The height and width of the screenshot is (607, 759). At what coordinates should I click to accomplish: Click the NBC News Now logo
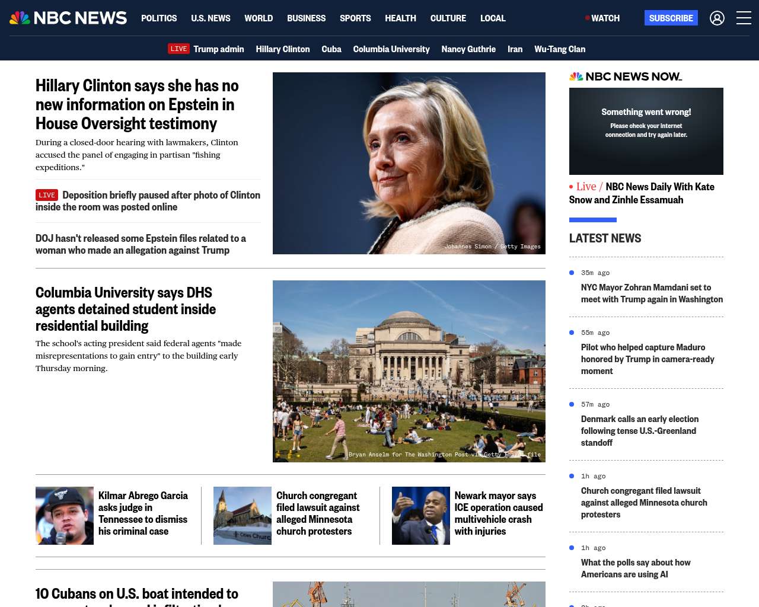[x=625, y=76]
